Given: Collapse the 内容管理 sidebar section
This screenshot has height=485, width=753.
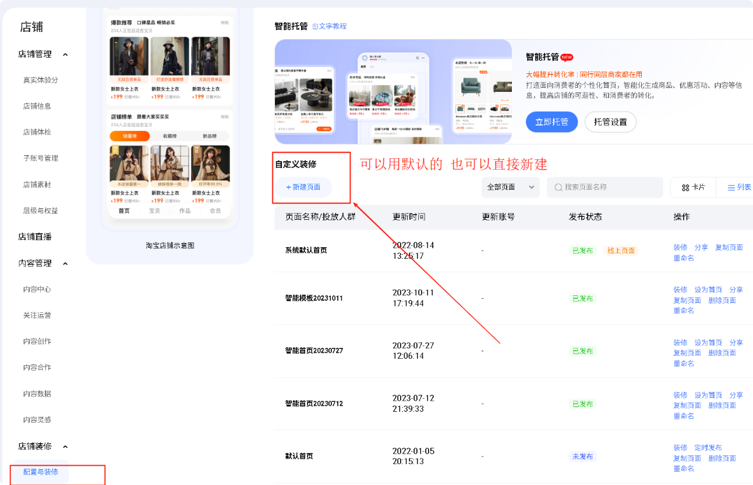Looking at the screenshot, I should pyautogui.click(x=65, y=263).
